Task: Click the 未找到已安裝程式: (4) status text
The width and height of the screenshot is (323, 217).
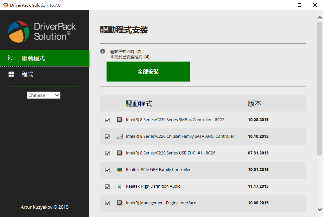Action: 130,57
